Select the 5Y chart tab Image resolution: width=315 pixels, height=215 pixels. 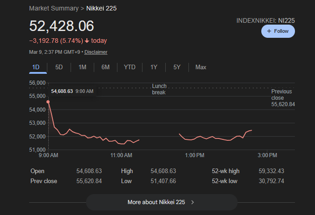click(x=177, y=67)
